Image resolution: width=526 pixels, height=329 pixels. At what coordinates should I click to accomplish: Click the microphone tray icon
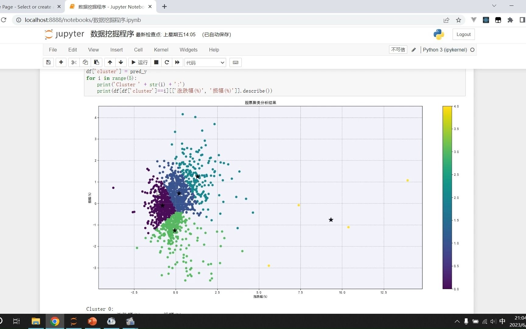pos(466,321)
